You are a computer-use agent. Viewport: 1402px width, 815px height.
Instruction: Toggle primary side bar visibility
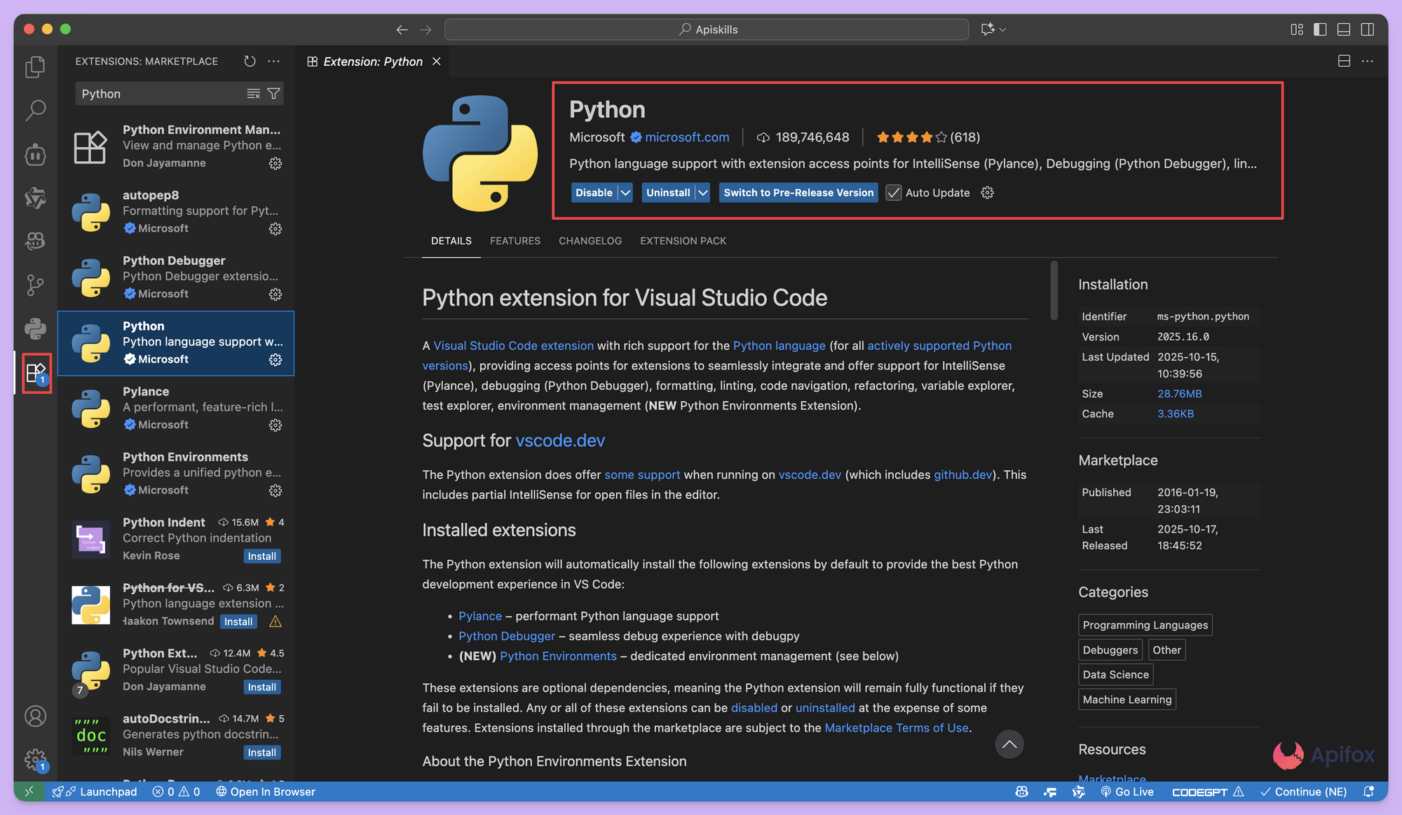pos(1320,29)
